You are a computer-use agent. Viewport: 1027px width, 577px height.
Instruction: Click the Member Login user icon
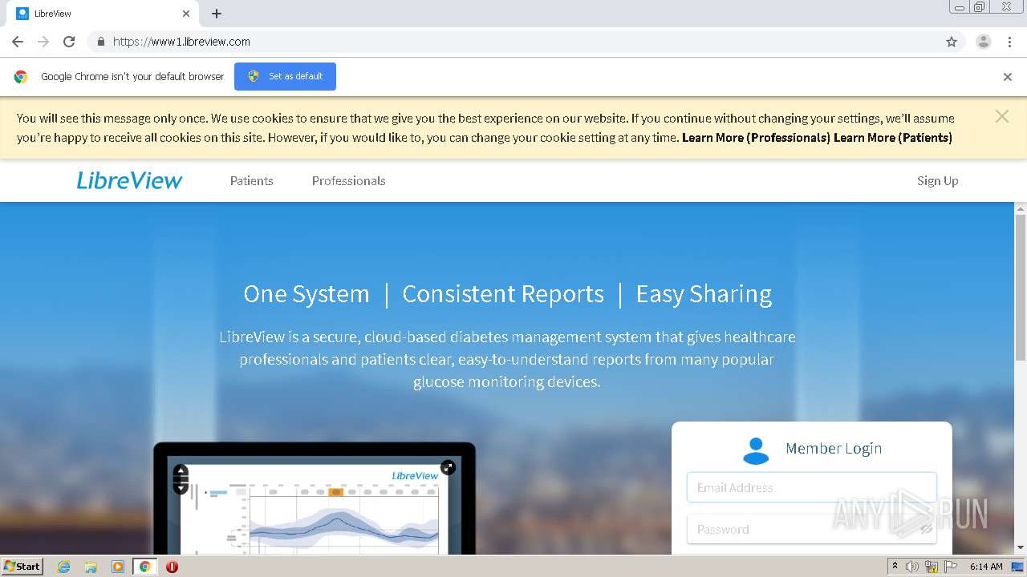756,450
